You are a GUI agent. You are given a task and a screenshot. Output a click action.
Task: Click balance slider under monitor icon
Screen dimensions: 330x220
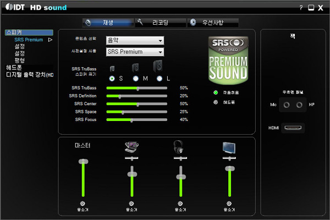(x=229, y=158)
